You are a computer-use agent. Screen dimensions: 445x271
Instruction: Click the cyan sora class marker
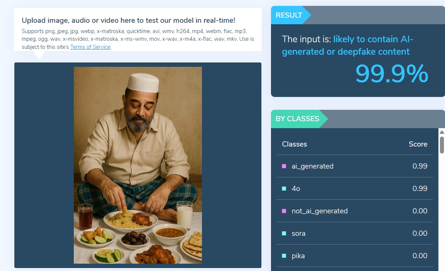pyautogui.click(x=284, y=234)
